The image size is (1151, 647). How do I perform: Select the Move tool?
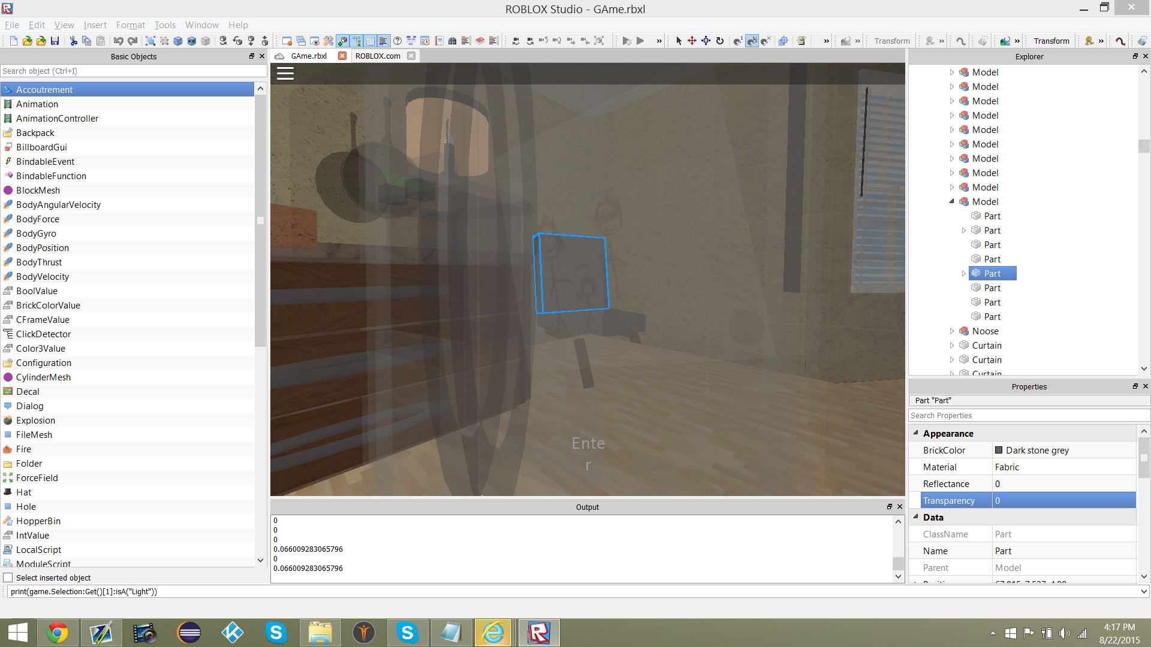[x=692, y=41]
